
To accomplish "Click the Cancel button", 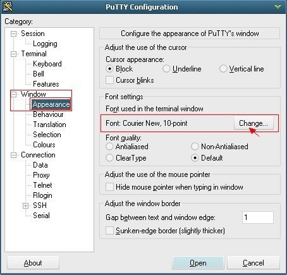I will (253, 263).
